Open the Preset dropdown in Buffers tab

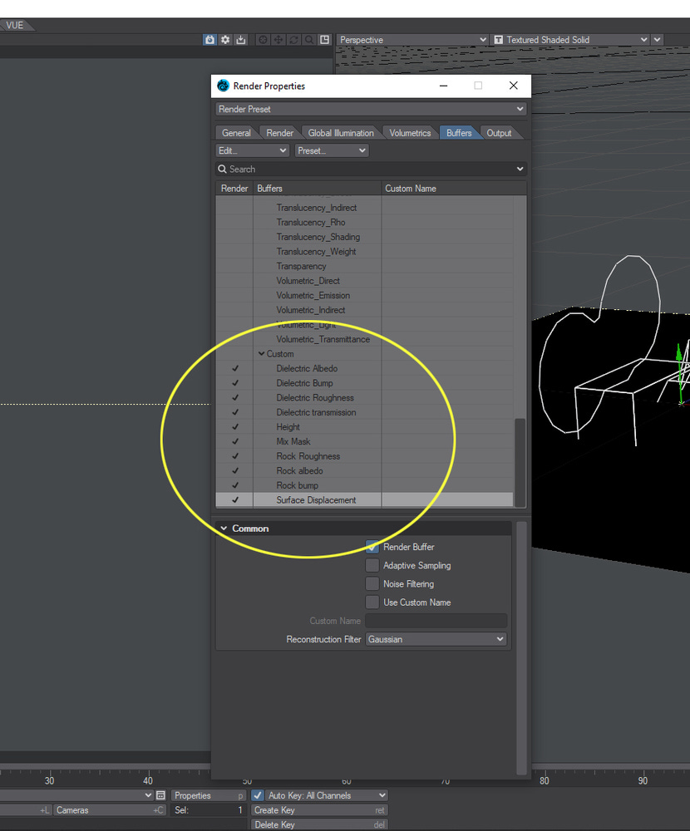tap(332, 150)
